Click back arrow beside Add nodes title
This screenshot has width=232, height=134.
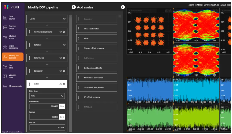pos(73,7)
